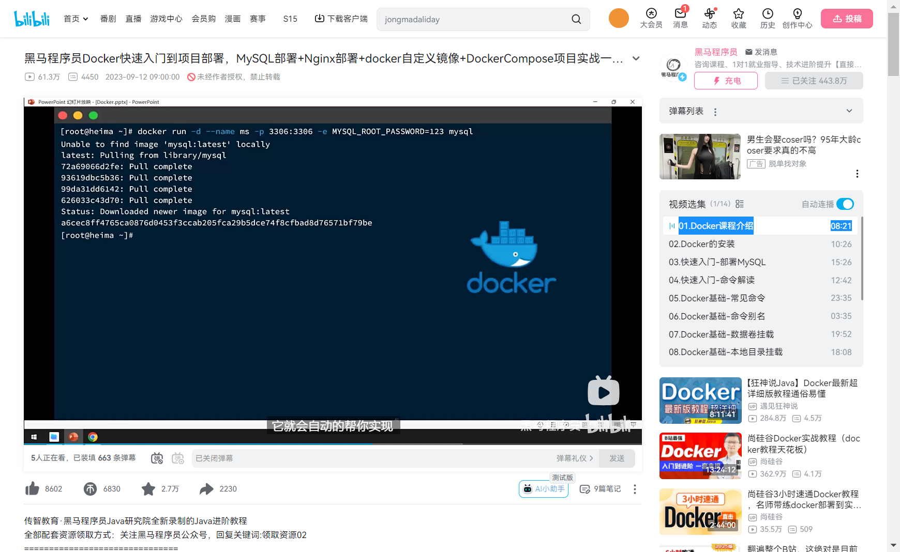Click the 充电 charge button
This screenshot has height=552, width=900.
(725, 81)
